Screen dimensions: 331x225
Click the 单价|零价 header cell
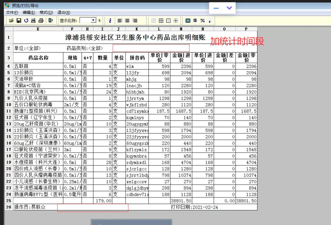click(x=159, y=58)
